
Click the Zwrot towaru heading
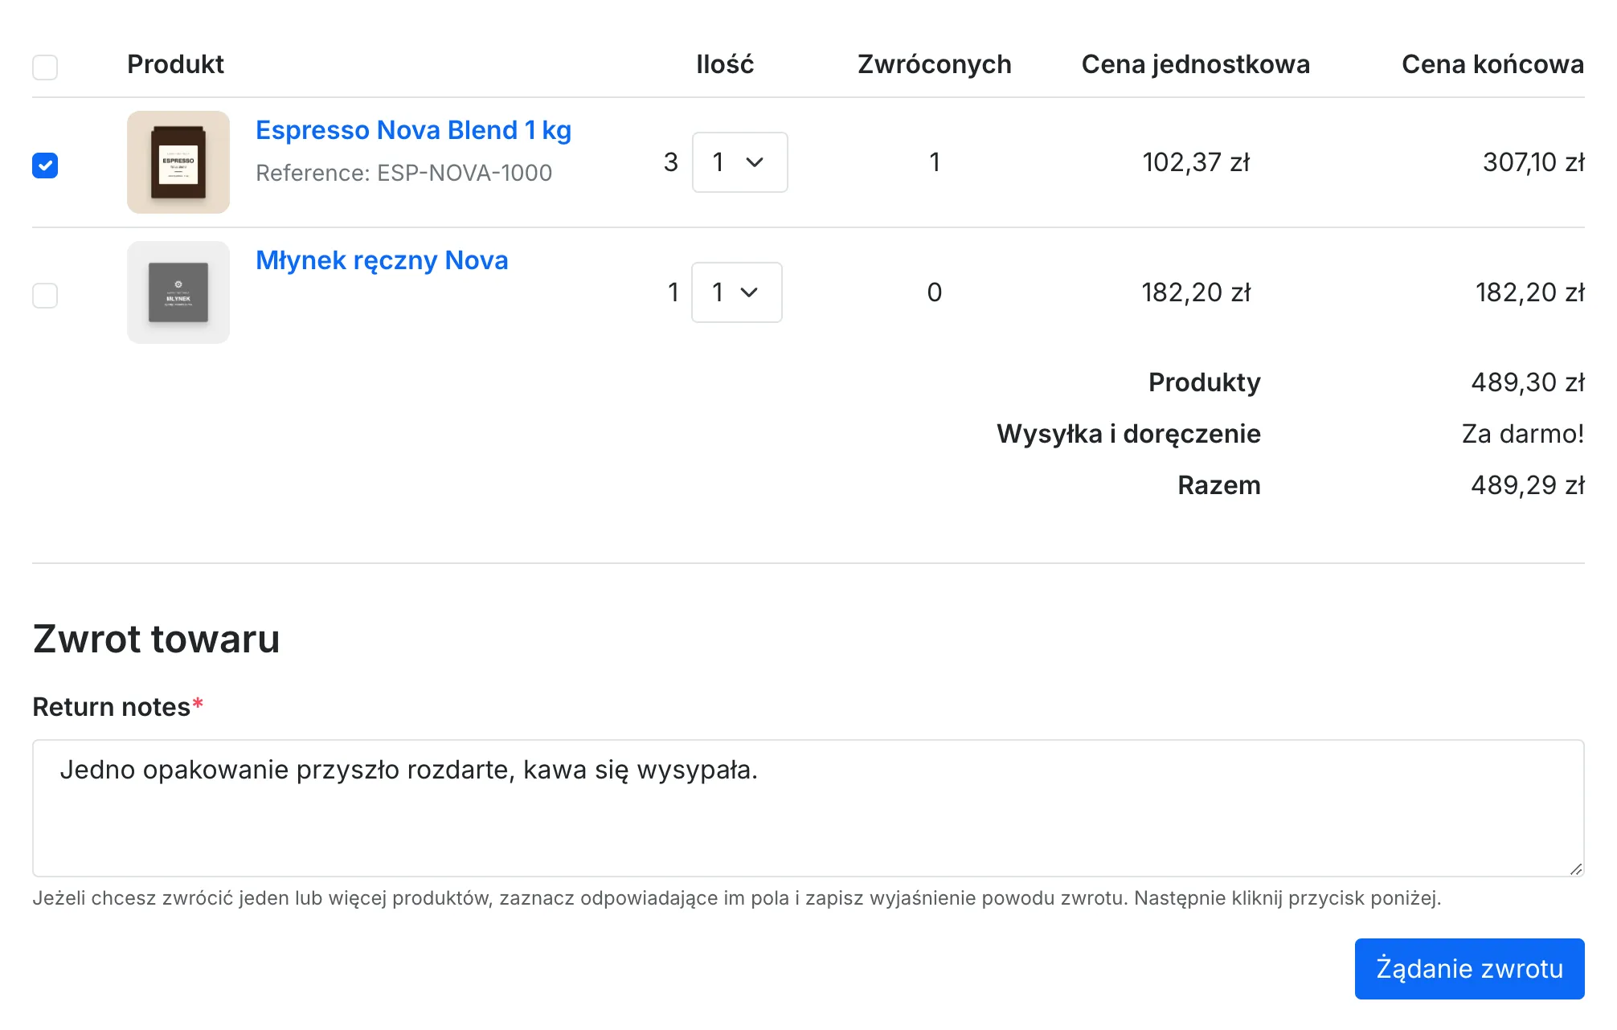tap(156, 640)
